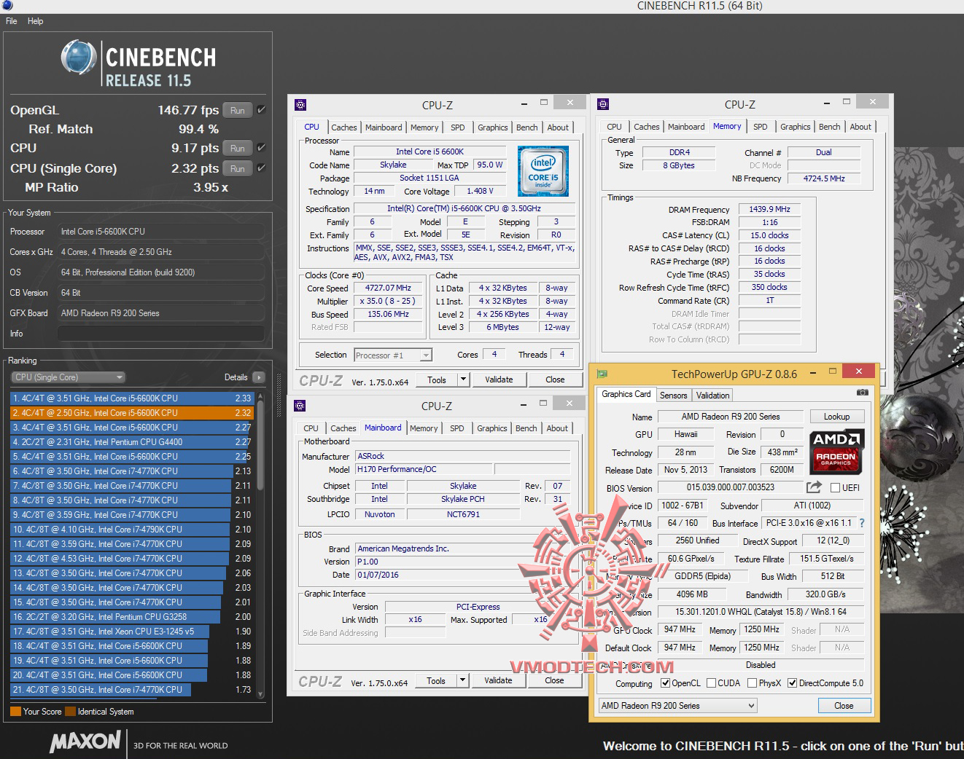964x759 pixels.
Task: Click the BIOS Version value in GPU-Z
Action: [x=730, y=488]
